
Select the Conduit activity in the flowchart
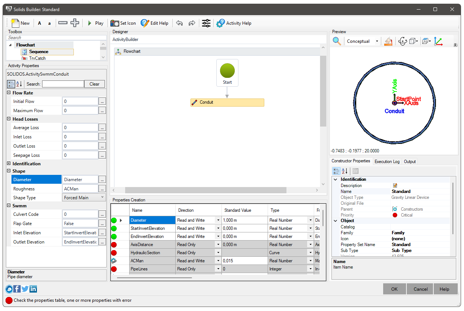click(227, 102)
